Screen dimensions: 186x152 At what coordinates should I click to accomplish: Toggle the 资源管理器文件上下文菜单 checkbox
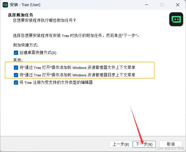click(x=16, y=68)
